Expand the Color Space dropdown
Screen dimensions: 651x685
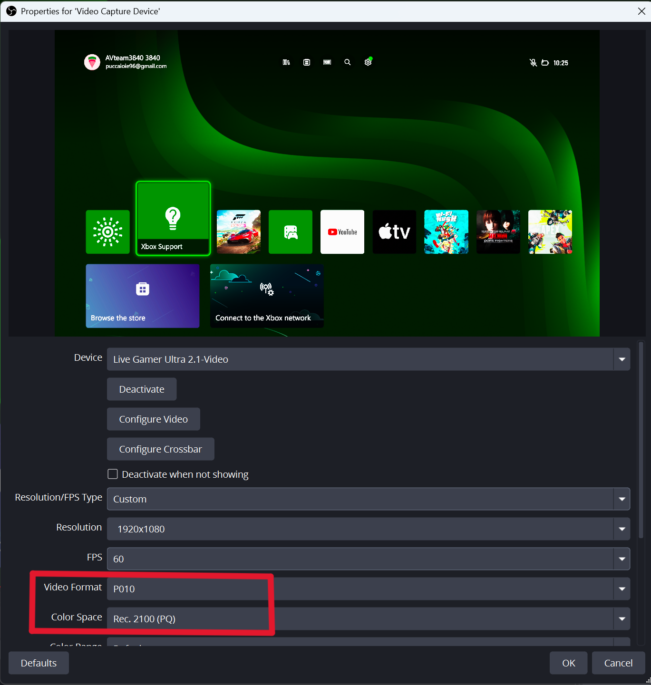click(369, 619)
